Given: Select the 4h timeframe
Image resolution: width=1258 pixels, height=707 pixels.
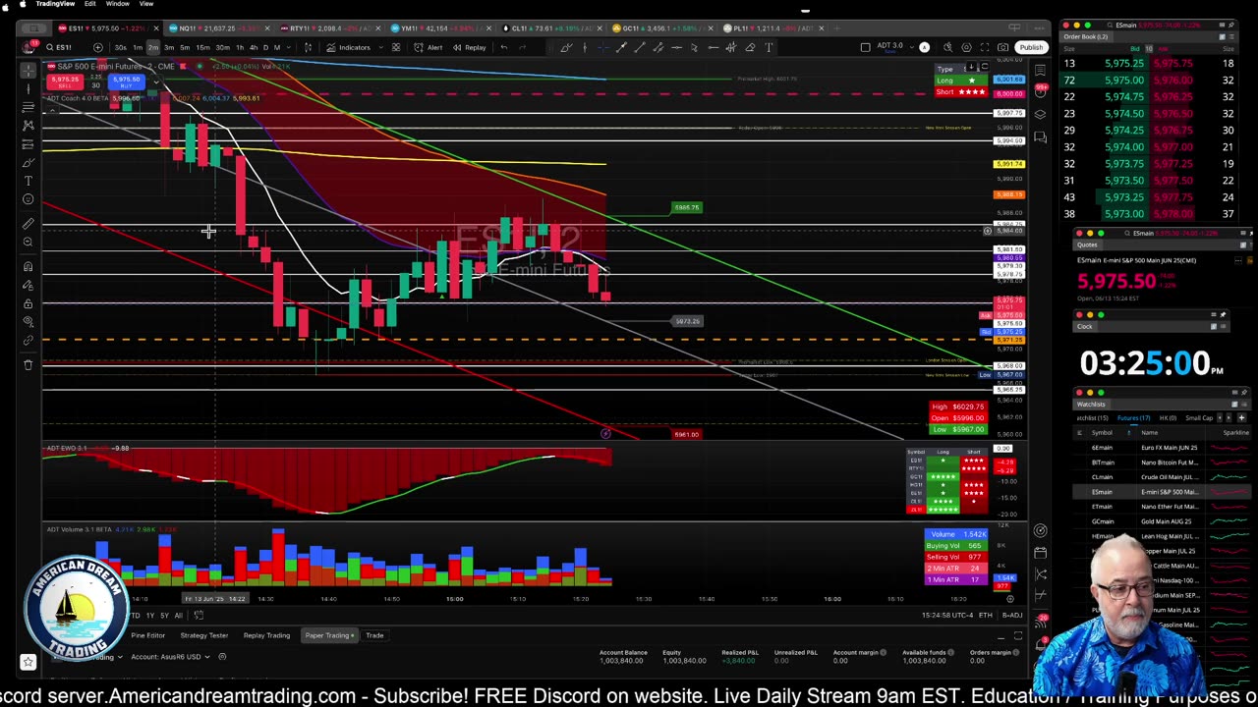Looking at the screenshot, I should pyautogui.click(x=254, y=47).
